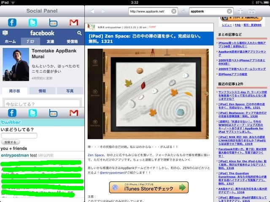Select the 友達 tab in Facebook

tap(50, 41)
